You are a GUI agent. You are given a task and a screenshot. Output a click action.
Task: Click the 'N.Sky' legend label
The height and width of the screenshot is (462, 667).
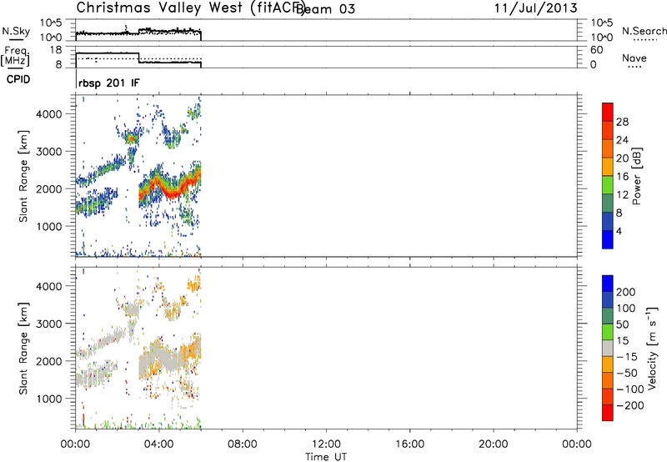click(x=16, y=31)
